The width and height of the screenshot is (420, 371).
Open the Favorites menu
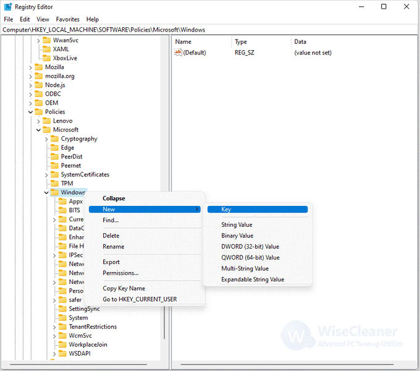click(68, 19)
